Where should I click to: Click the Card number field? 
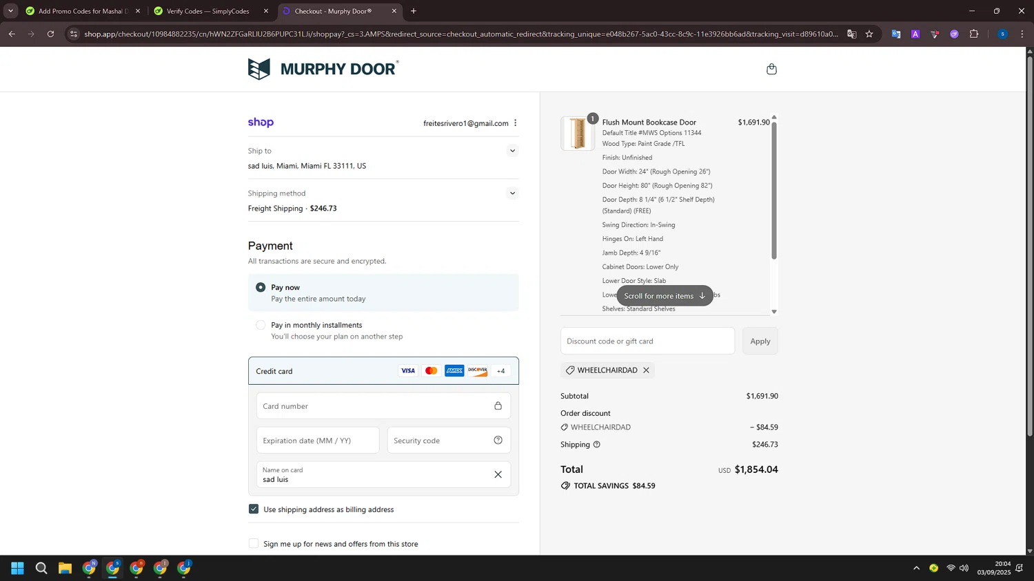(x=383, y=406)
